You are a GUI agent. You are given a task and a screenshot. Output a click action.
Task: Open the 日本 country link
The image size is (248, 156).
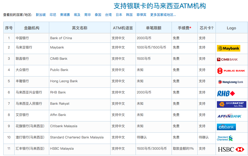coord(119,15)
